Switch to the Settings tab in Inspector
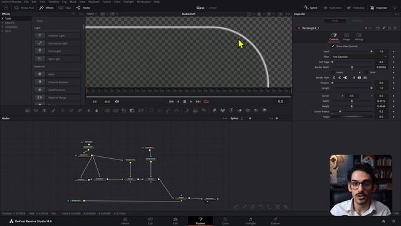401x226 pixels. 359,36
